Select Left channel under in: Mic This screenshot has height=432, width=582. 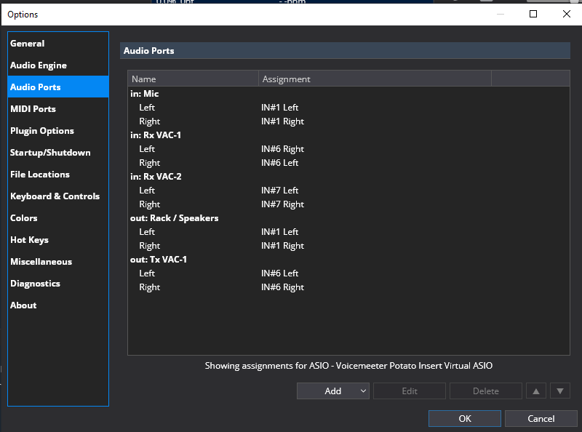point(348,107)
